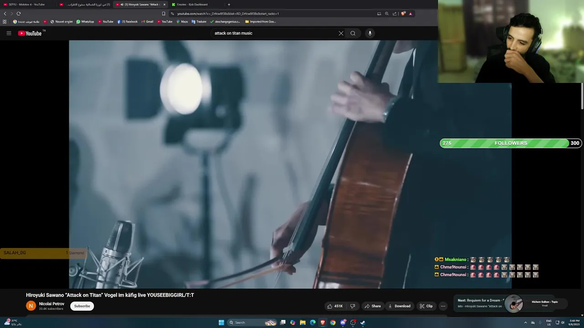Switch to Brave in the taskbar

click(323, 323)
